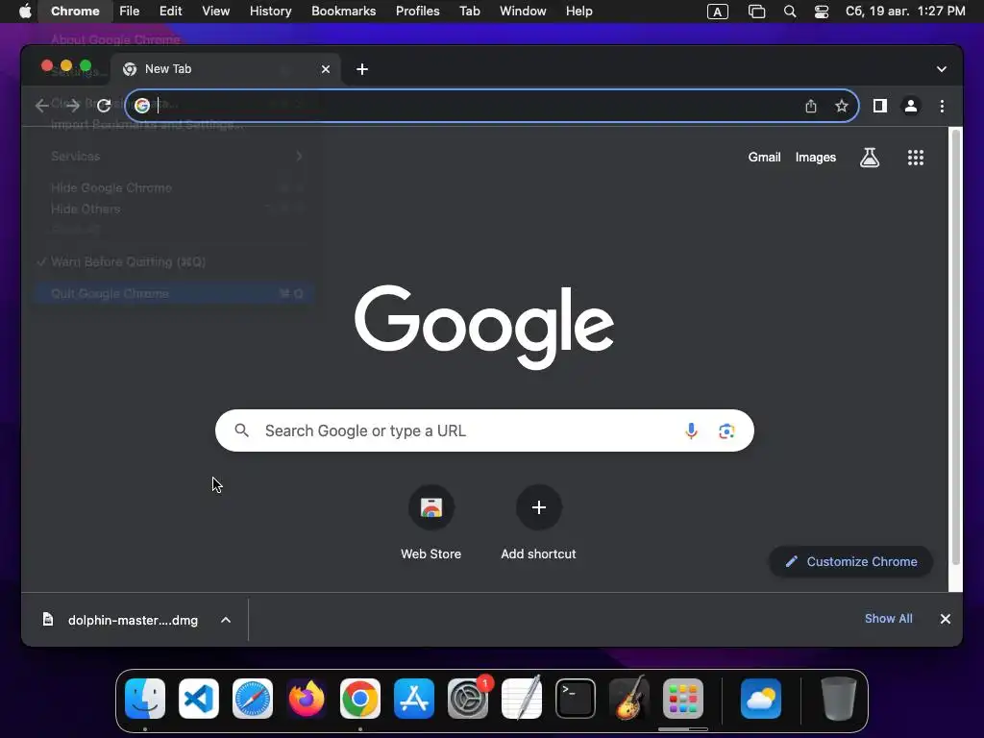This screenshot has height=738, width=984.
Task: Launch GarageBand from the Dock
Action: point(629,699)
